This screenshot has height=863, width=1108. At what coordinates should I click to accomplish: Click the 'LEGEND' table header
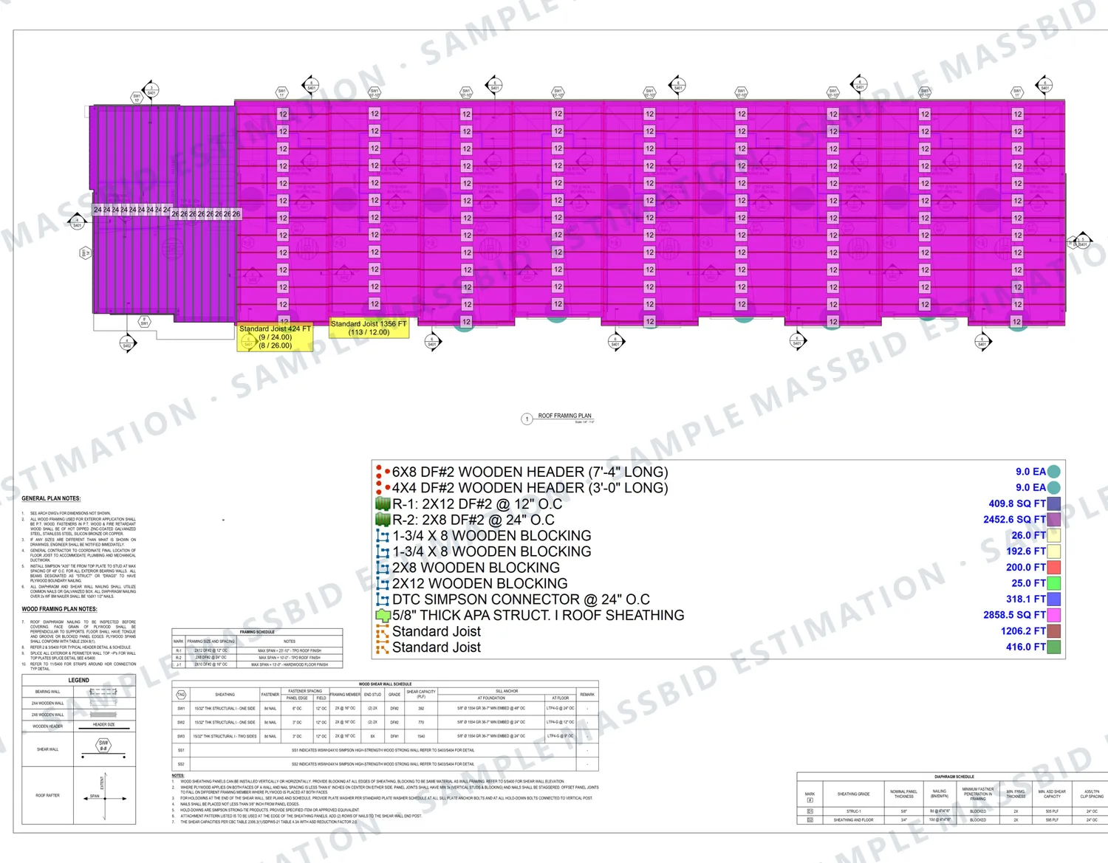click(78, 681)
